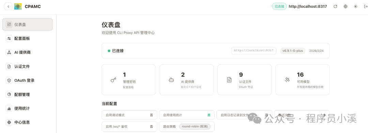The width and height of the screenshot is (368, 133).
Task: Click the logout icon in the header
Action: tap(366, 6)
